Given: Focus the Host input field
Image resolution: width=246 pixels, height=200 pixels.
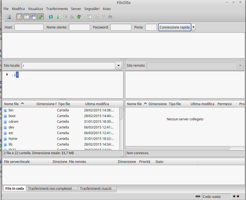Looking at the screenshot, I should tap(29, 27).
